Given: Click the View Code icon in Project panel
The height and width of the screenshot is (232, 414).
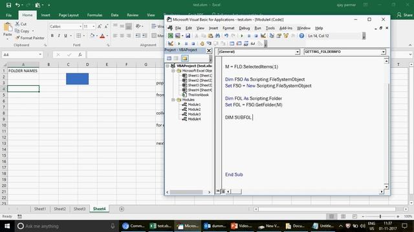Looking at the screenshot, I should click(x=169, y=59).
